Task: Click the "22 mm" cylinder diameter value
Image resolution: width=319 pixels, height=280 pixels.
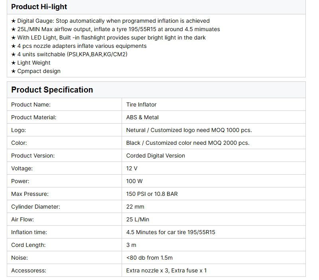Action: [135, 207]
